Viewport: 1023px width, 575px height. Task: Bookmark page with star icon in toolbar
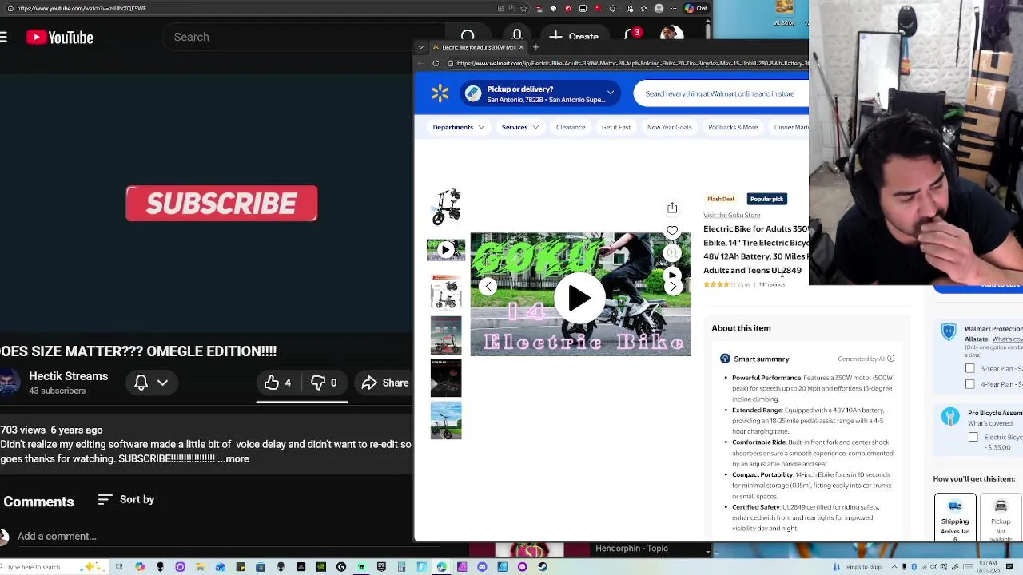click(523, 9)
